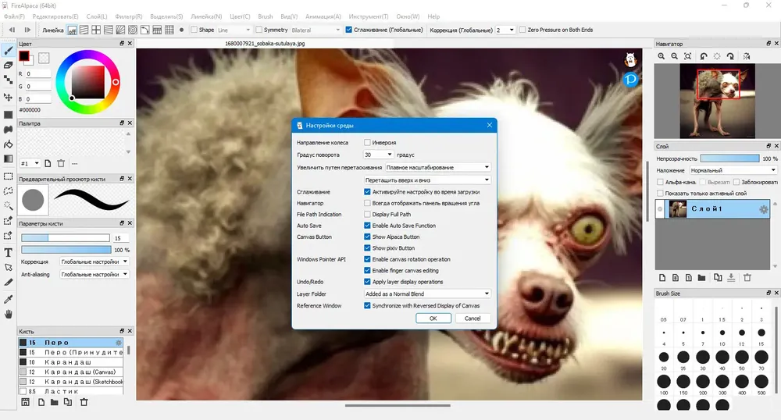781x420 pixels.
Task: Open the Коррекция dropdown in brush parameters
Action: 95,262
